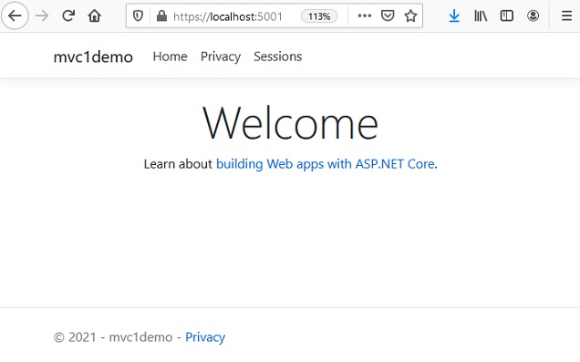Screen dimensions: 580x362
Task: Open page actions three-dot menu
Action: click(365, 16)
